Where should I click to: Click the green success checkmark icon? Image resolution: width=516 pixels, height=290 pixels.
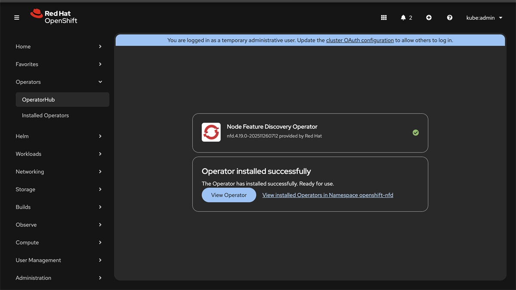pyautogui.click(x=415, y=133)
